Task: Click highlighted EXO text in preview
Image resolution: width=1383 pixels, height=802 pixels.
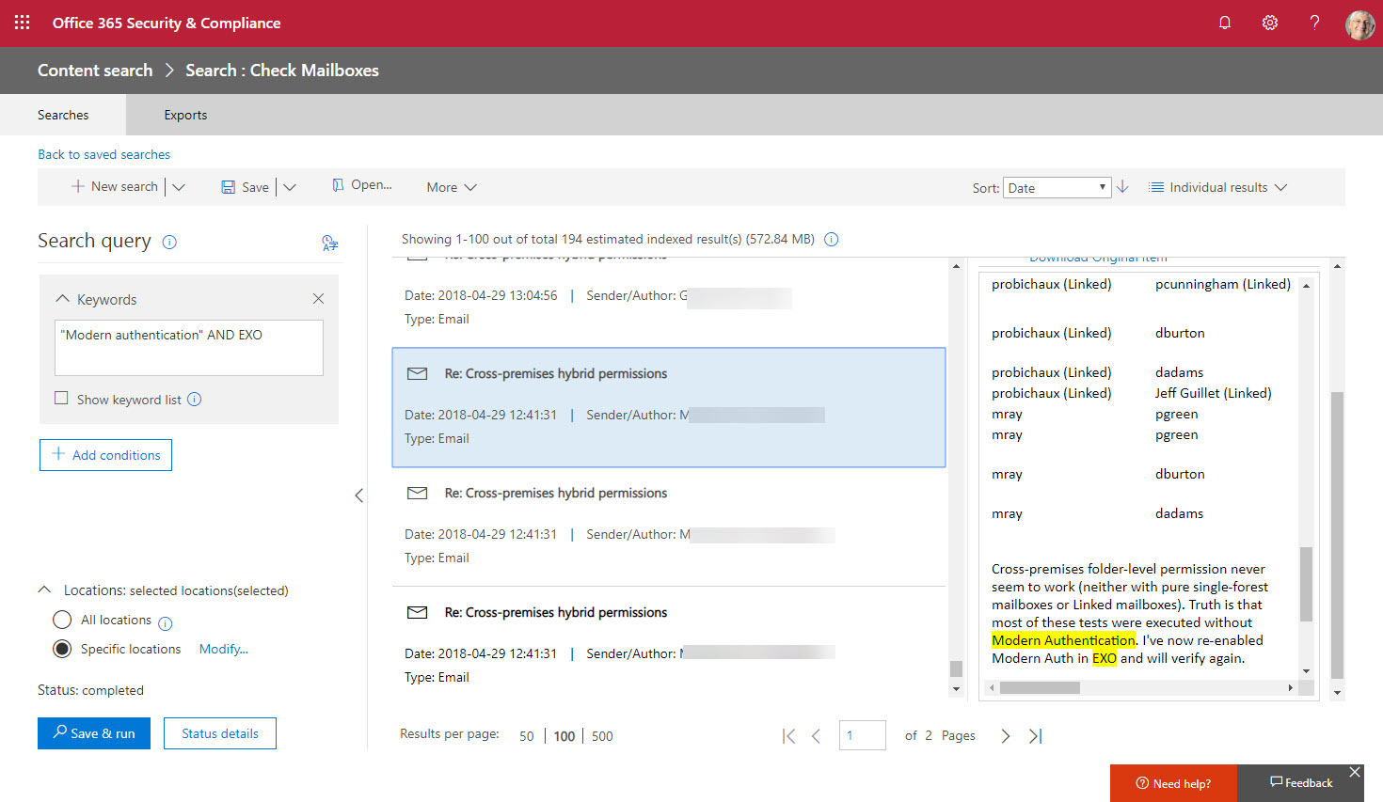Action: 1105,658
